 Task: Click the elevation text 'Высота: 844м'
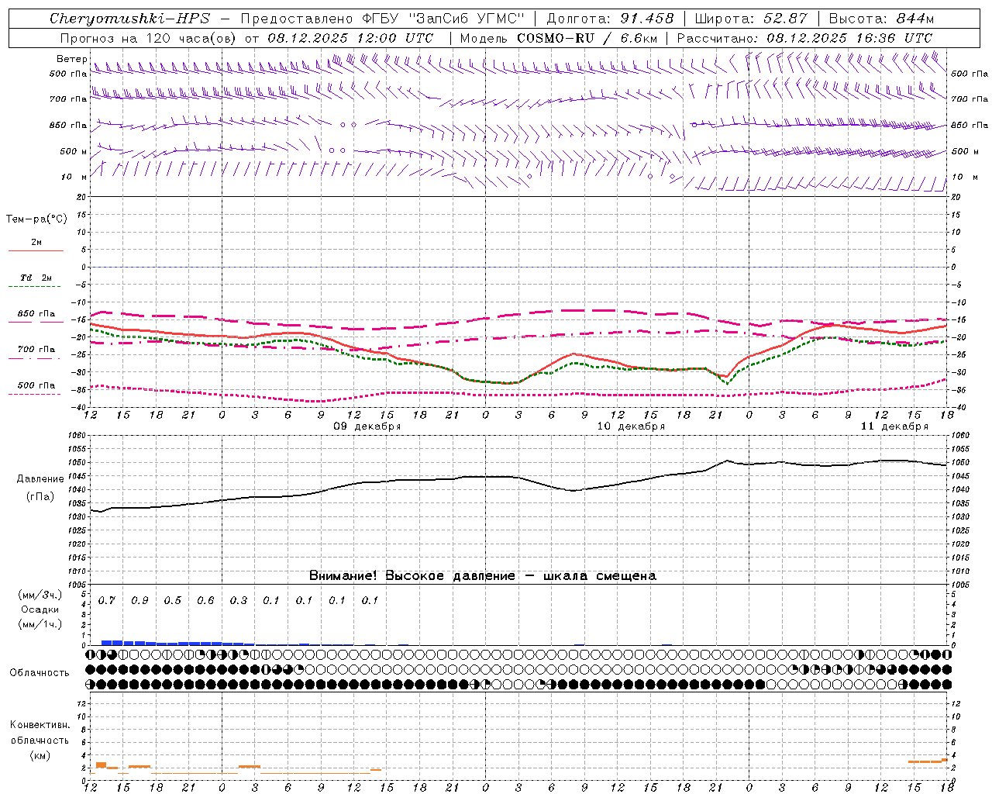tap(881, 19)
